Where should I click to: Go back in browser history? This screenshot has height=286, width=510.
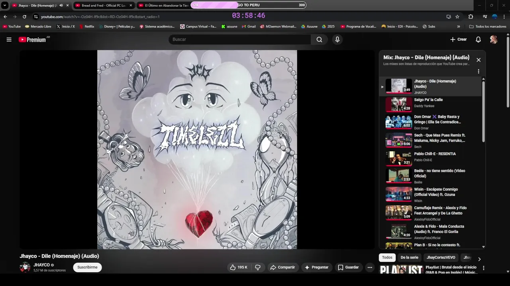click(5, 17)
